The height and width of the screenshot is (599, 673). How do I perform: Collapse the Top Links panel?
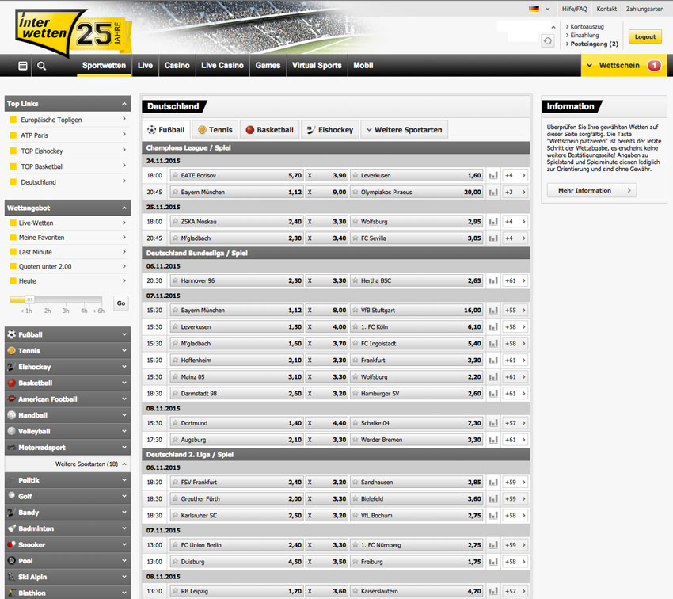point(124,104)
